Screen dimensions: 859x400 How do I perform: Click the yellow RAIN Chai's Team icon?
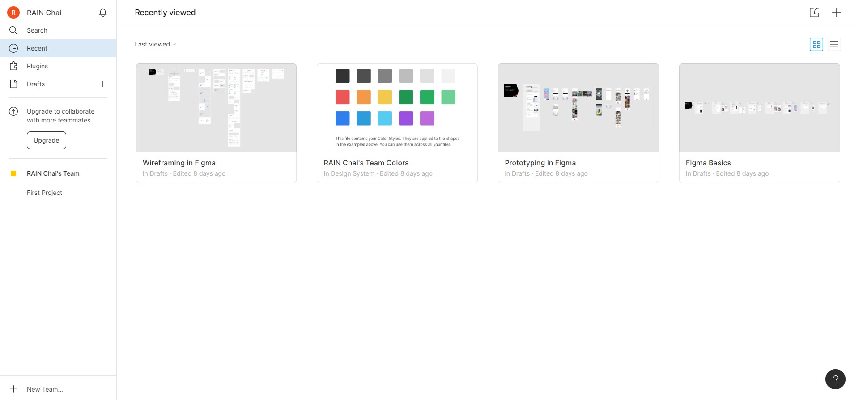pyautogui.click(x=13, y=173)
